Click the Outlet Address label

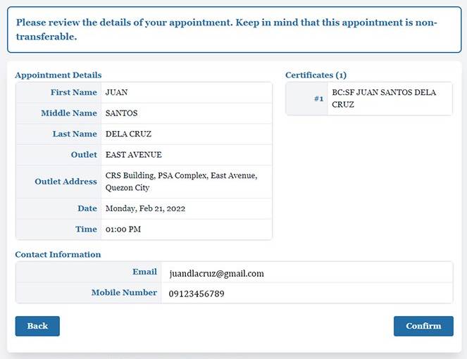pos(66,182)
